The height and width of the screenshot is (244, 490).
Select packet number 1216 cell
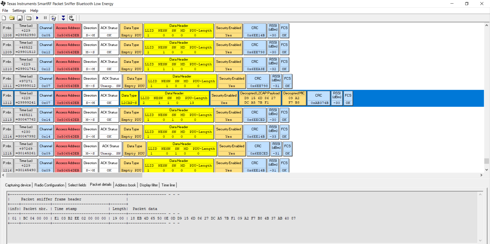pyautogui.click(x=7, y=166)
